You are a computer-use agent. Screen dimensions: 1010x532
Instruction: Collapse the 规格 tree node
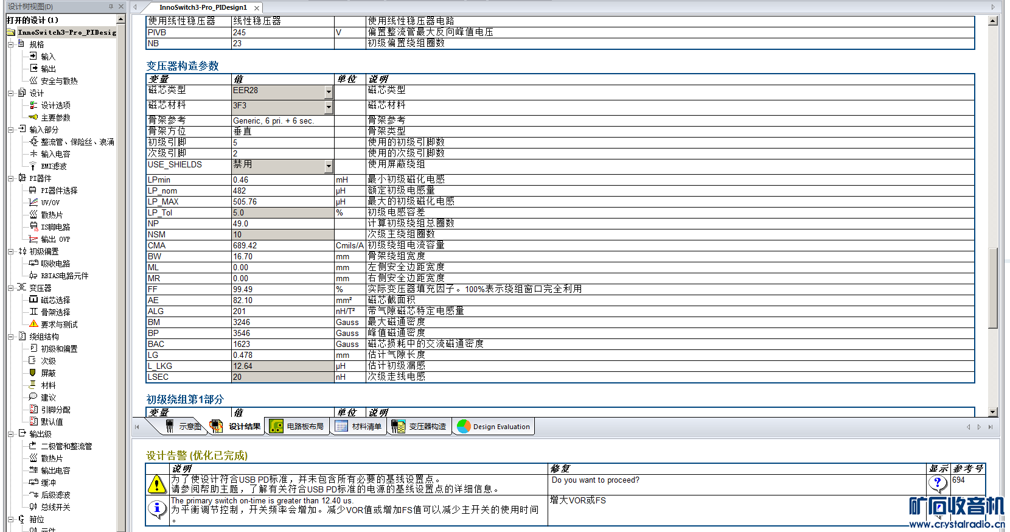11,44
